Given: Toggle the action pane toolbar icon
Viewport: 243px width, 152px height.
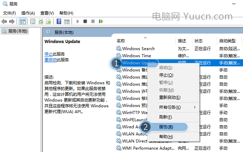Looking at the screenshot, I should click(67, 22).
